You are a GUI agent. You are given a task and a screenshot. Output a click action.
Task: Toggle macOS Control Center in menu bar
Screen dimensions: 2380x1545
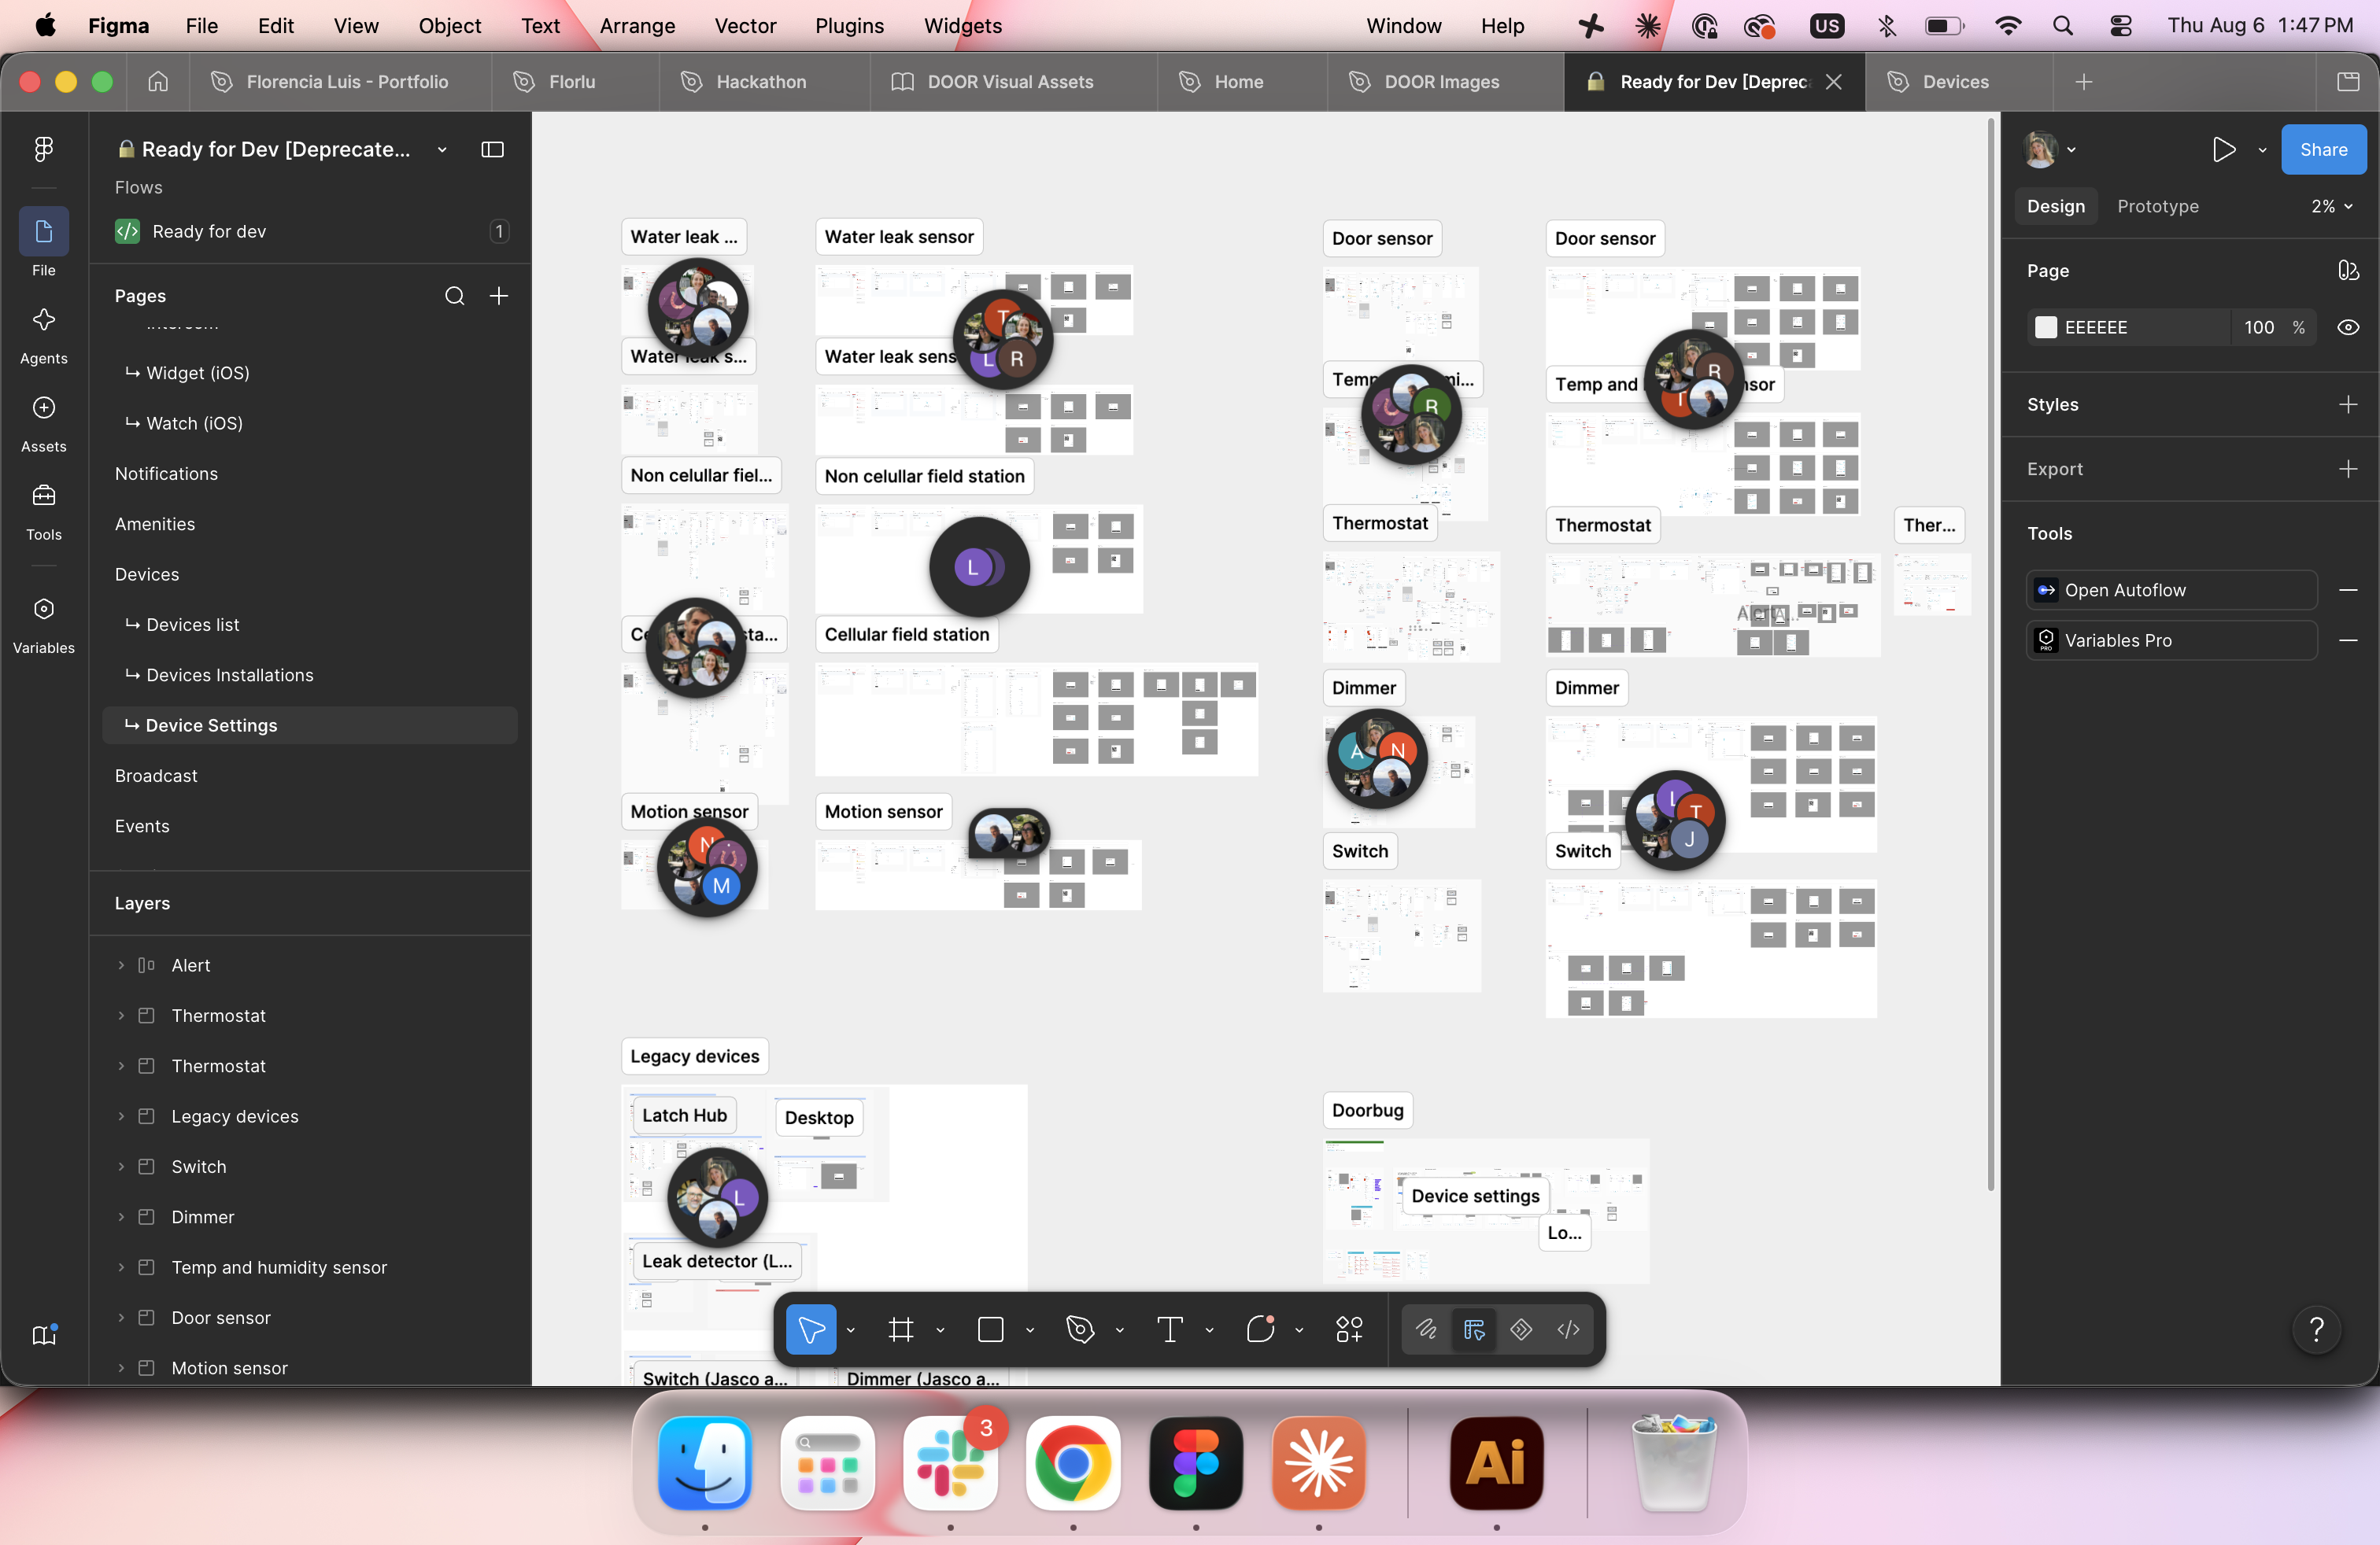(x=2120, y=26)
